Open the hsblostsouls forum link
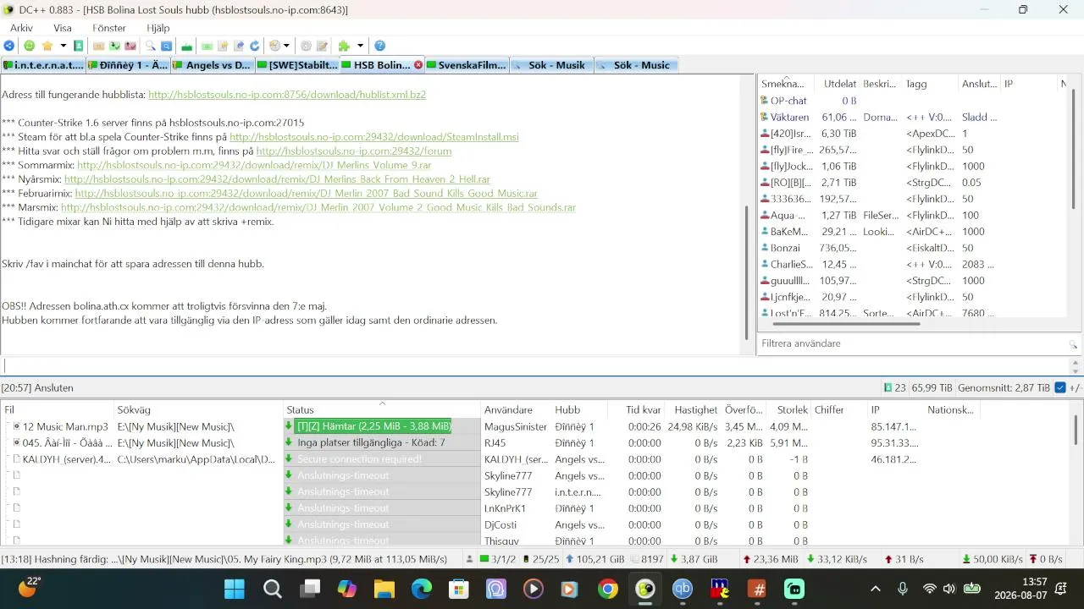This screenshot has width=1084, height=609. point(354,151)
